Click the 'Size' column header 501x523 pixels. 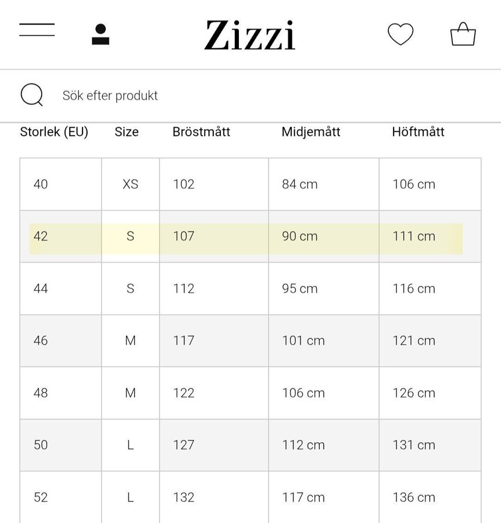click(127, 132)
